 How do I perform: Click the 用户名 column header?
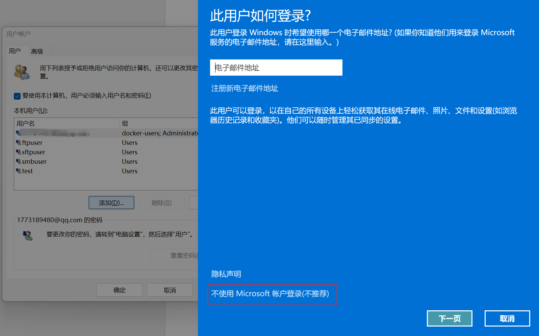pos(67,123)
